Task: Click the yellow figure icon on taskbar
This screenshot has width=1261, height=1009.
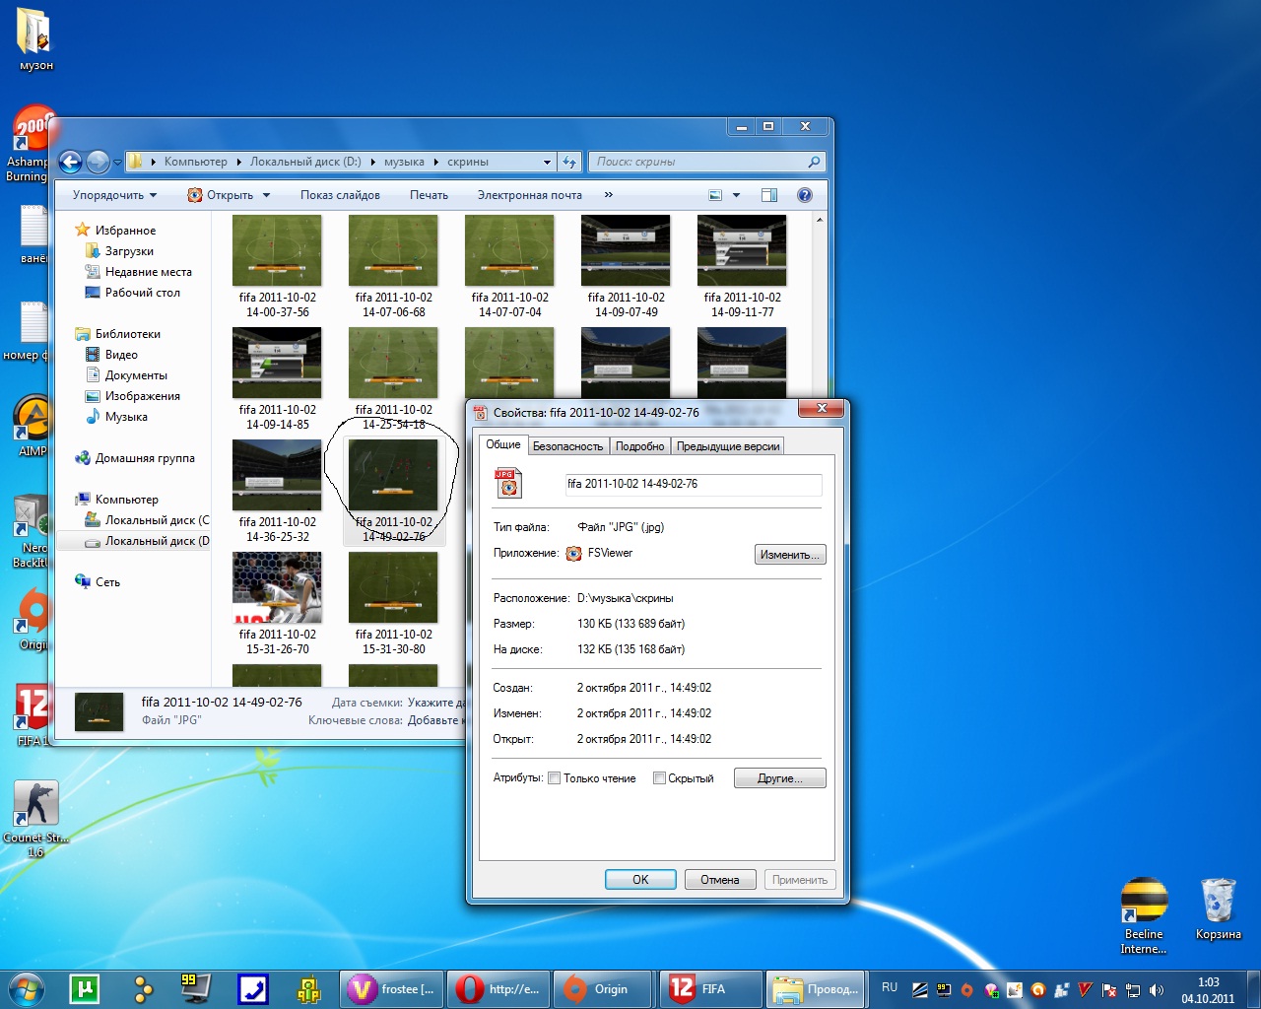Action: coord(308,988)
